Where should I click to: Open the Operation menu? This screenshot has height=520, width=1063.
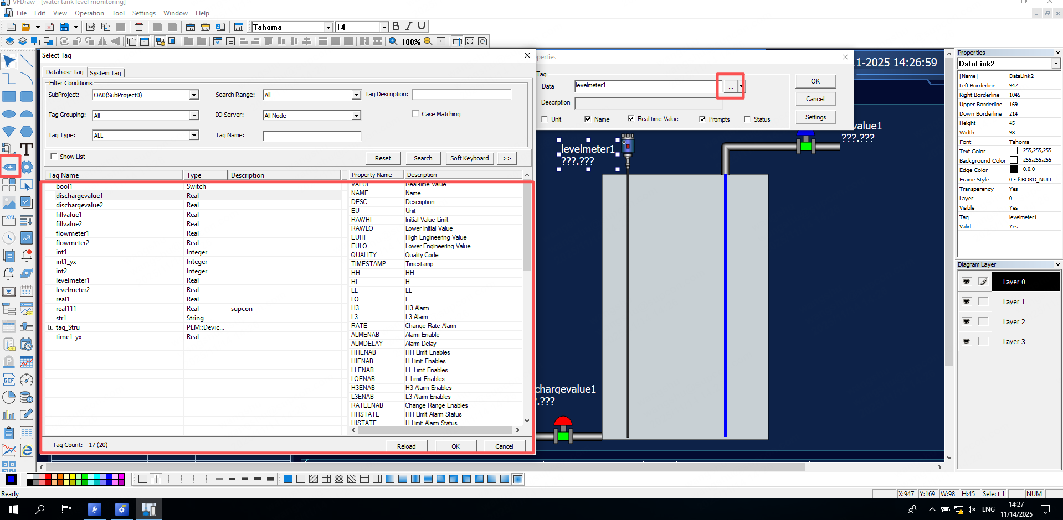point(89,13)
